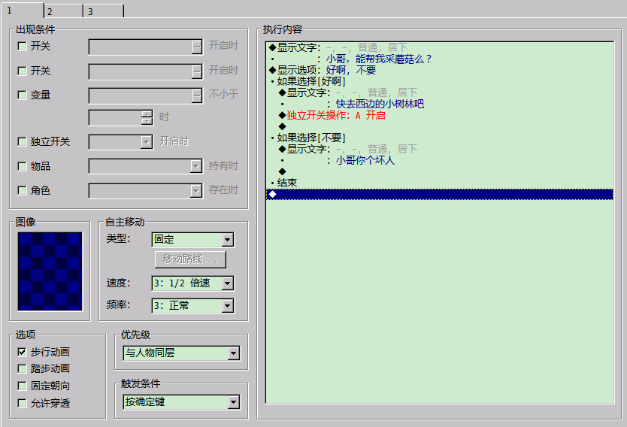Viewport: 627px width, 427px height.
Task: Click the 移动路线... button
Action: [190, 259]
